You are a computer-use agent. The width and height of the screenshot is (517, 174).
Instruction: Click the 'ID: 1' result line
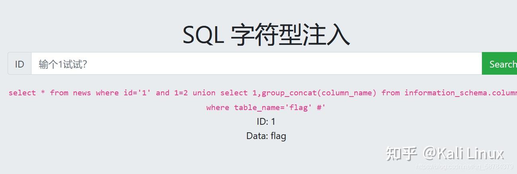click(266, 122)
